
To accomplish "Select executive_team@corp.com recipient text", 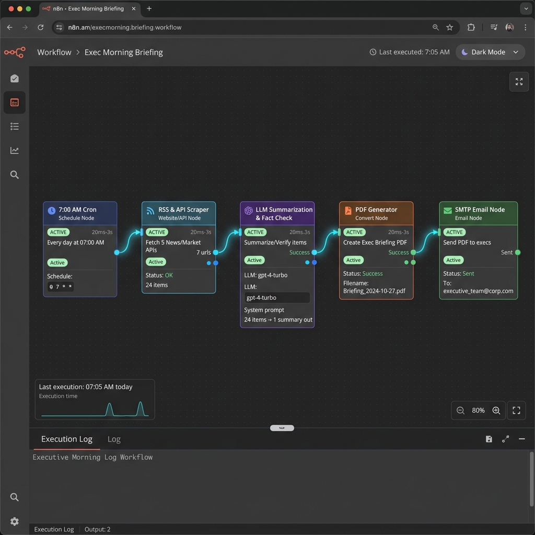I will (x=478, y=290).
